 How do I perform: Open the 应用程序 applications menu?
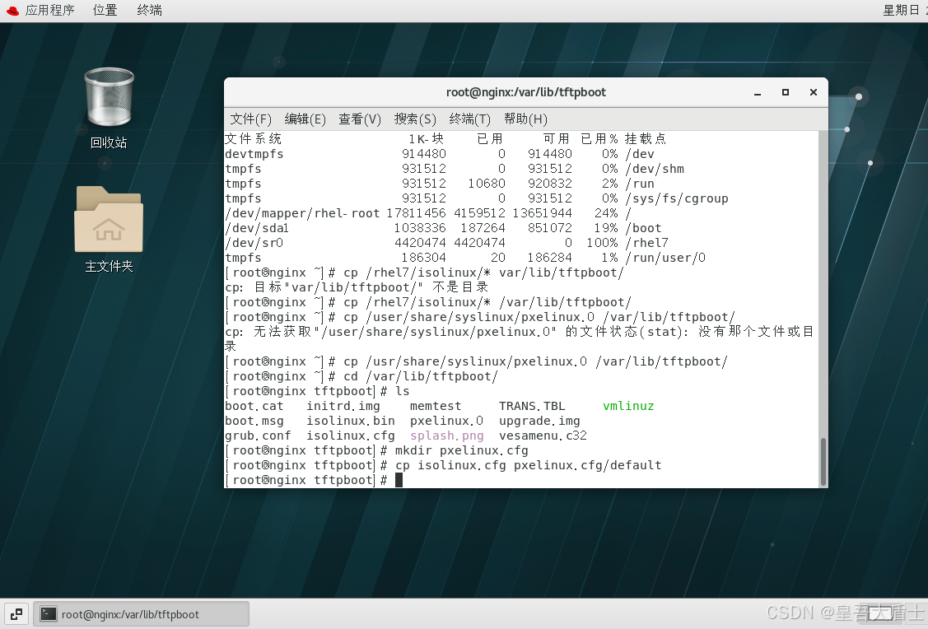pos(49,10)
